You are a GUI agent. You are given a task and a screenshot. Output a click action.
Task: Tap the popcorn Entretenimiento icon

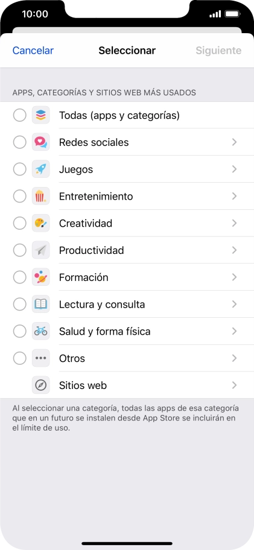coord(40,196)
